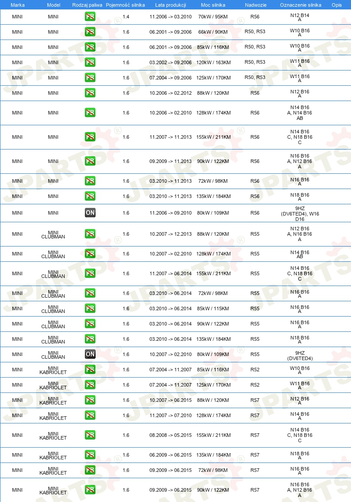The width and height of the screenshot is (351, 502).
Task: Click the fuel icon in the MINI R56 72kW / 98KM row
Action: [90, 181]
